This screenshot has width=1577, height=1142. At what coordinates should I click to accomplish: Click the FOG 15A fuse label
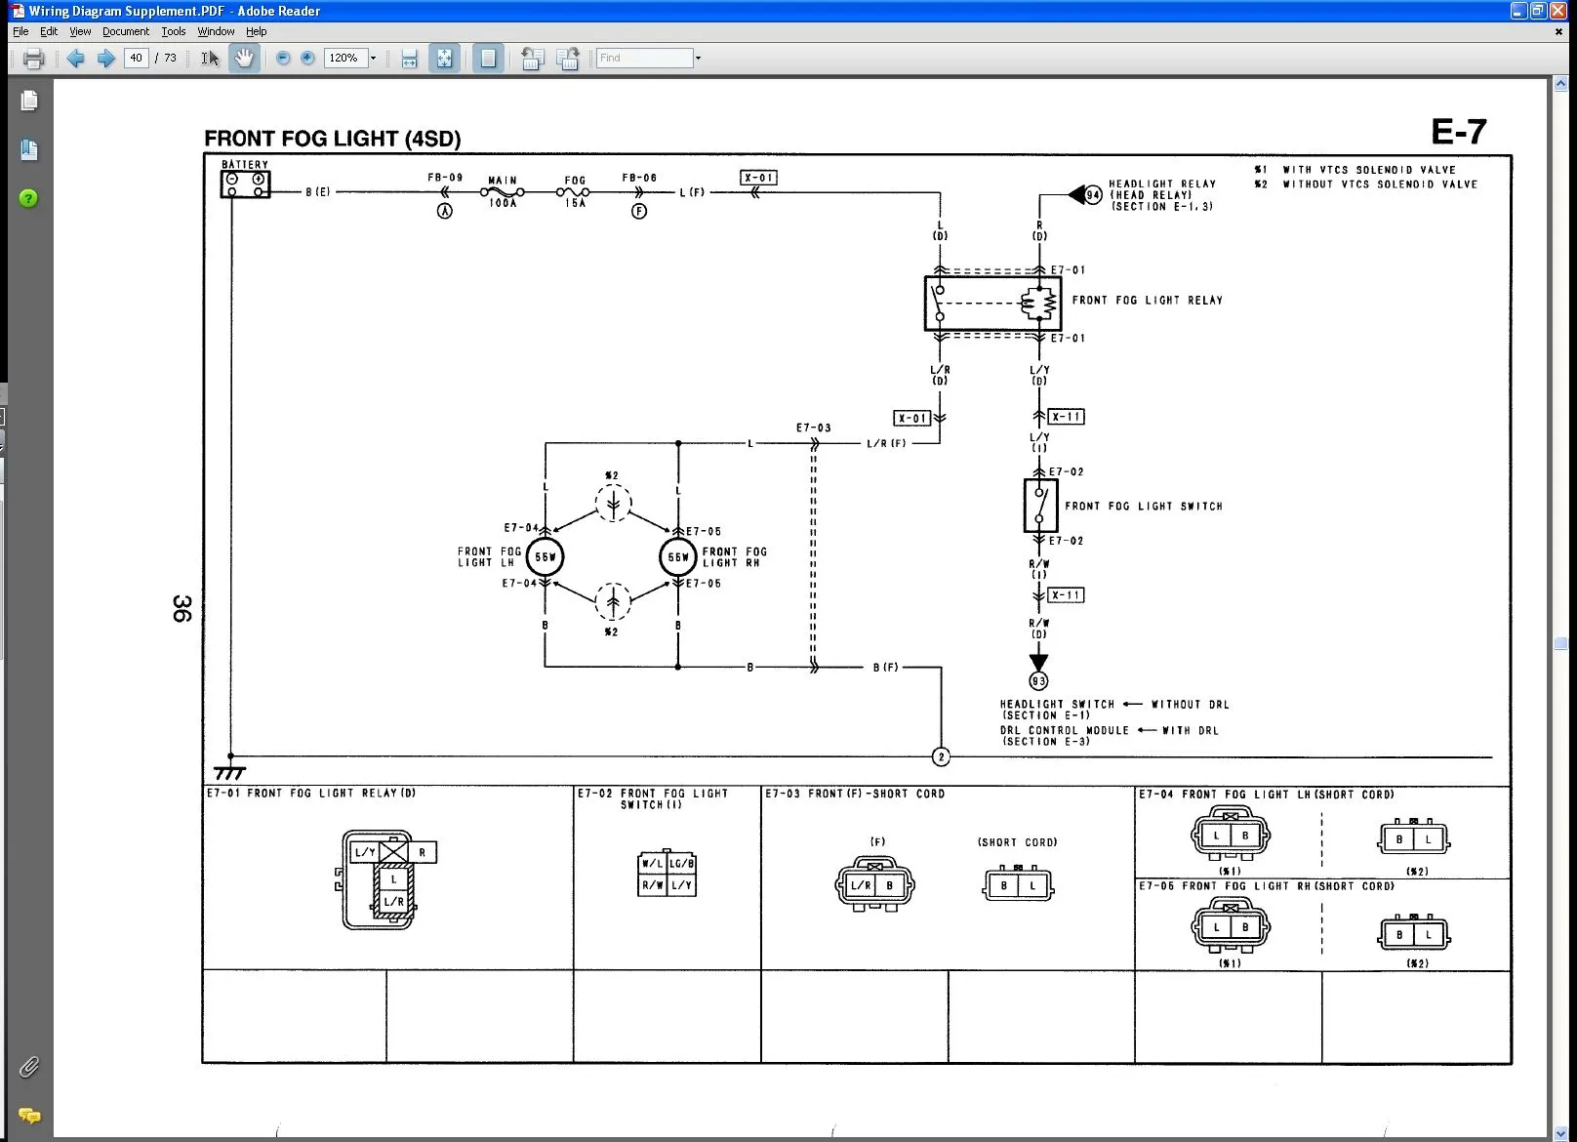(575, 191)
